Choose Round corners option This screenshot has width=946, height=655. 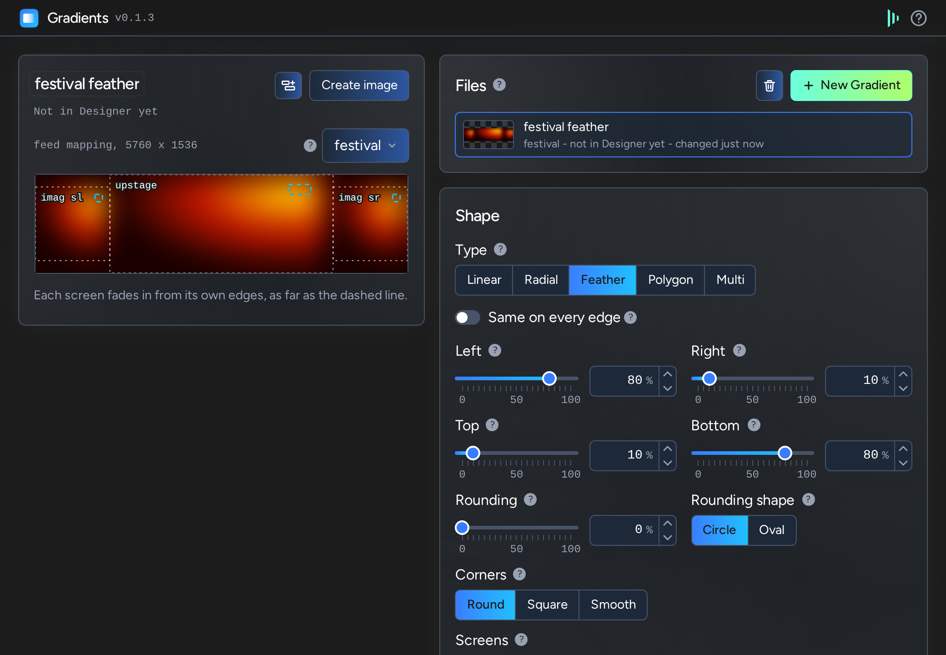click(485, 605)
